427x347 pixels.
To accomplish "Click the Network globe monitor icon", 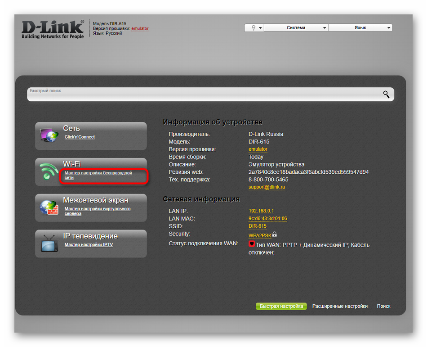I will [49, 135].
